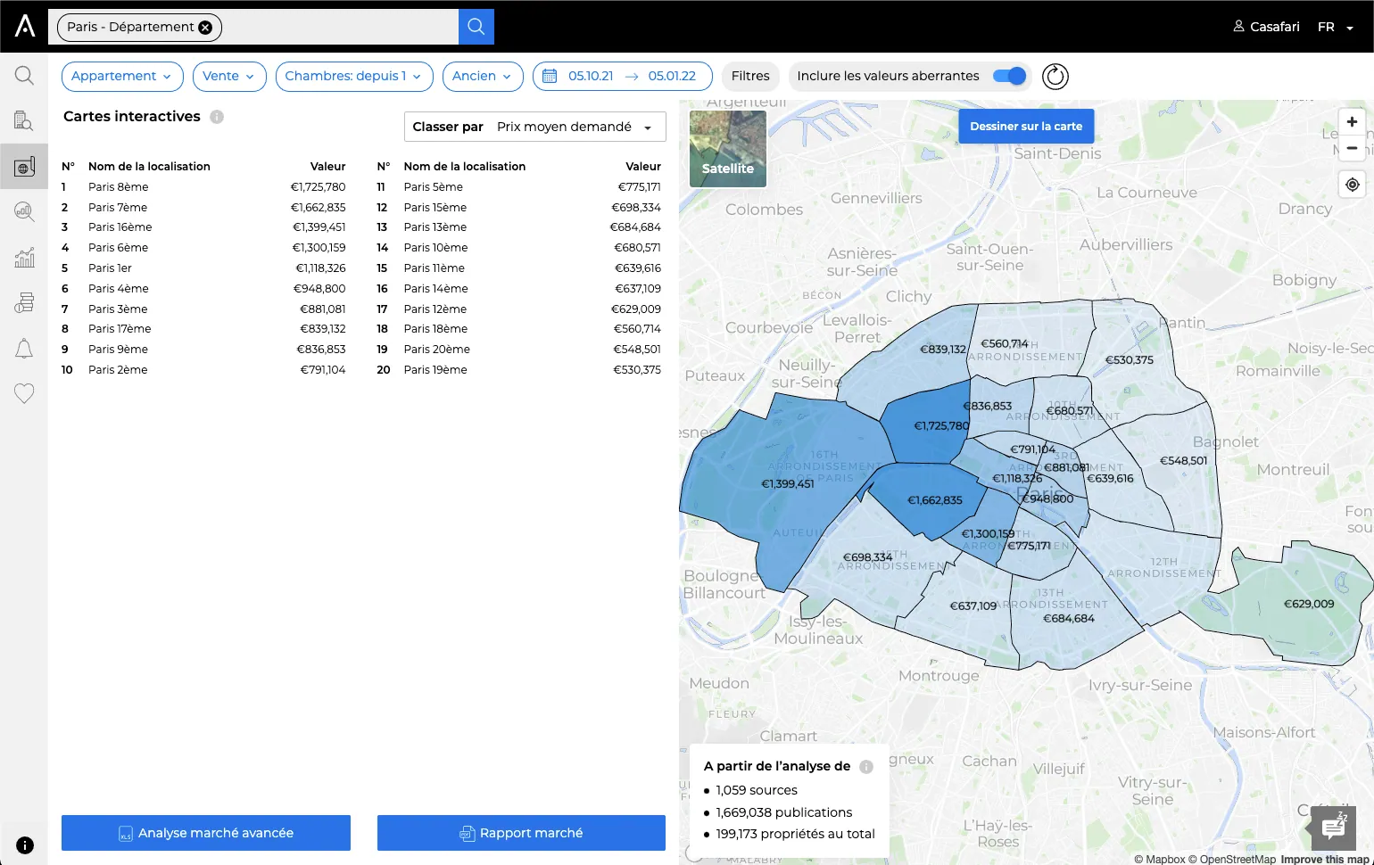Click the XLS icon on Analyse marché avancée
Screen dimensions: 1374x865
pos(126,834)
